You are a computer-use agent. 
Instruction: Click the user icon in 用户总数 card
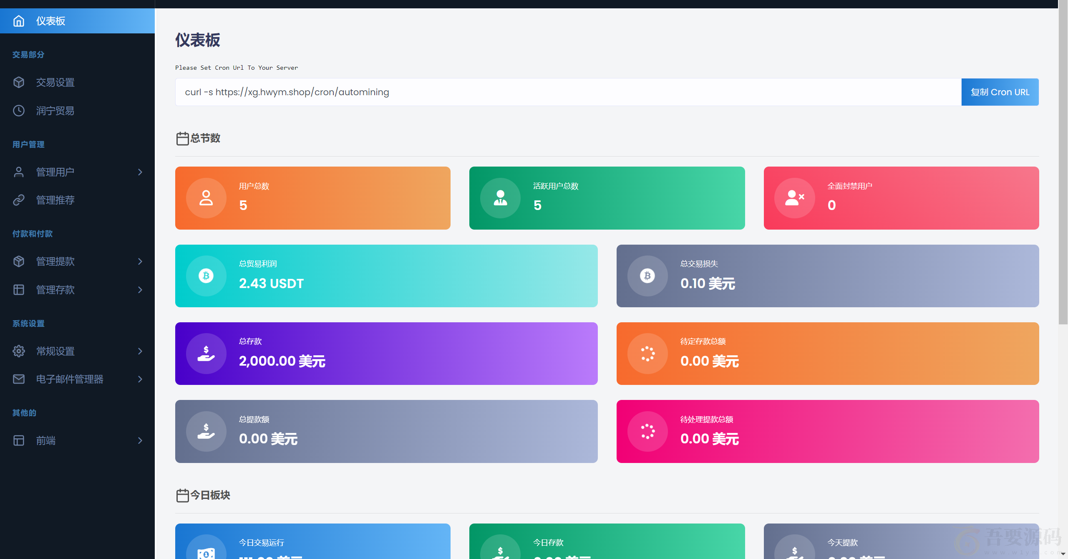pos(206,198)
